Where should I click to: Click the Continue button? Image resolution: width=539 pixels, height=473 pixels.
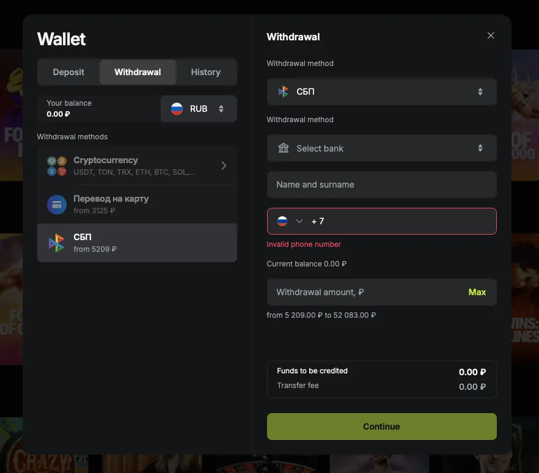coord(381,427)
